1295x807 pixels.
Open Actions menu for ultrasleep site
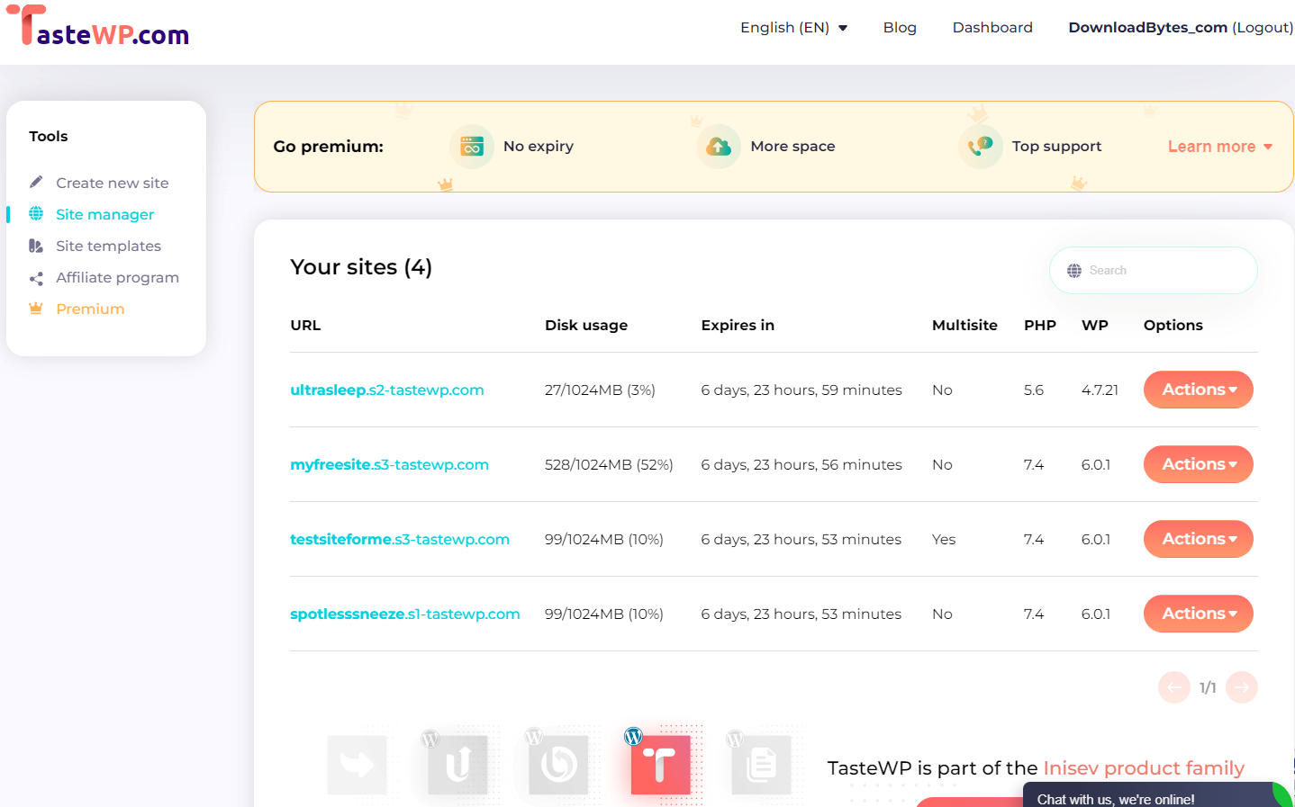(x=1199, y=390)
